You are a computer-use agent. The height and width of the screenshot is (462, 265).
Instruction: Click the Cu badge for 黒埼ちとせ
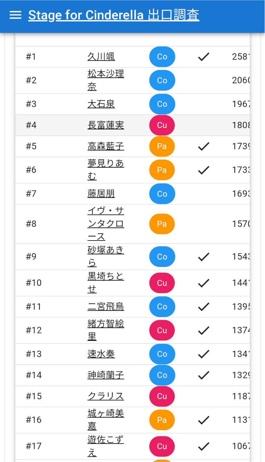(x=162, y=283)
